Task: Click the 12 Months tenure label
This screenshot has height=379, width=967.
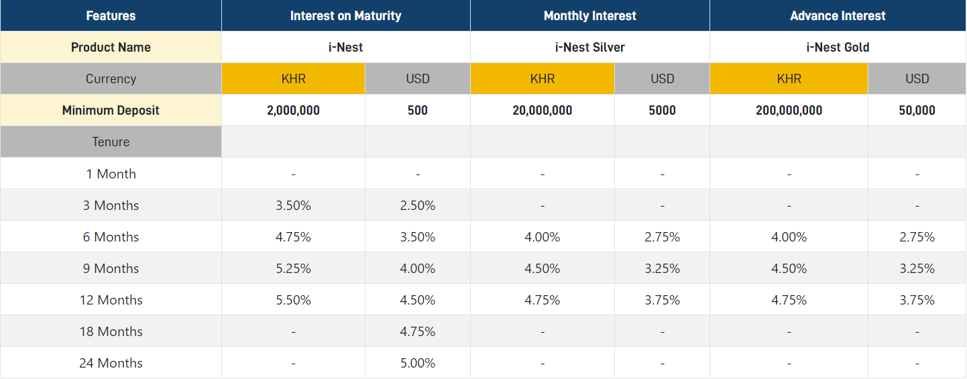Action: coord(111,300)
